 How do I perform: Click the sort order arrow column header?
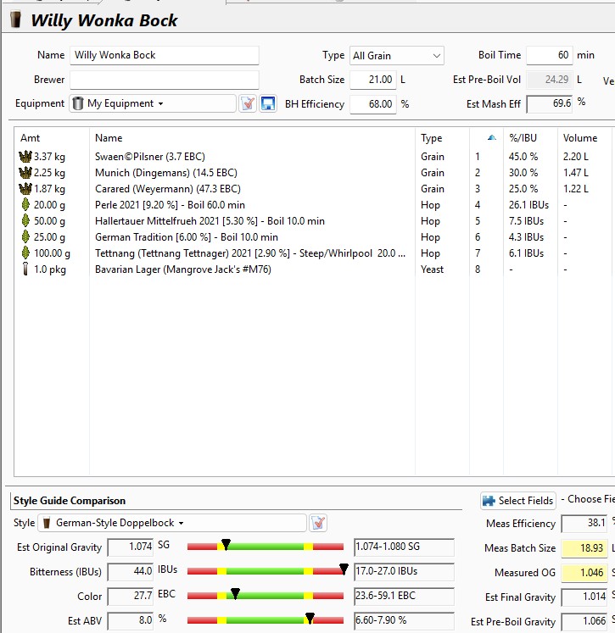(492, 138)
